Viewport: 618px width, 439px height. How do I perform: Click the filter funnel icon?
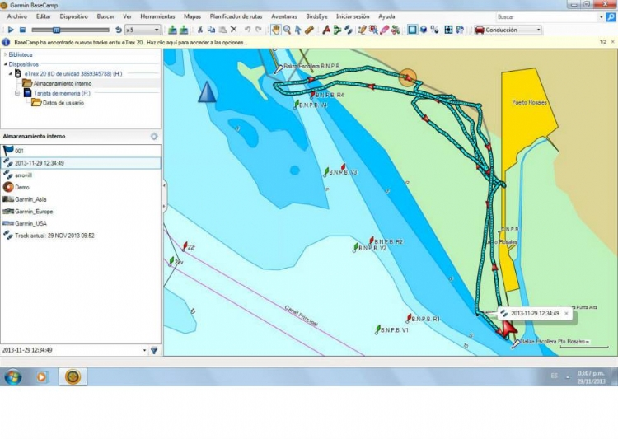point(154,350)
